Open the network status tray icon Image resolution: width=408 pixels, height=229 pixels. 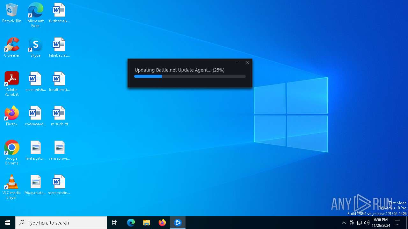pos(359,223)
